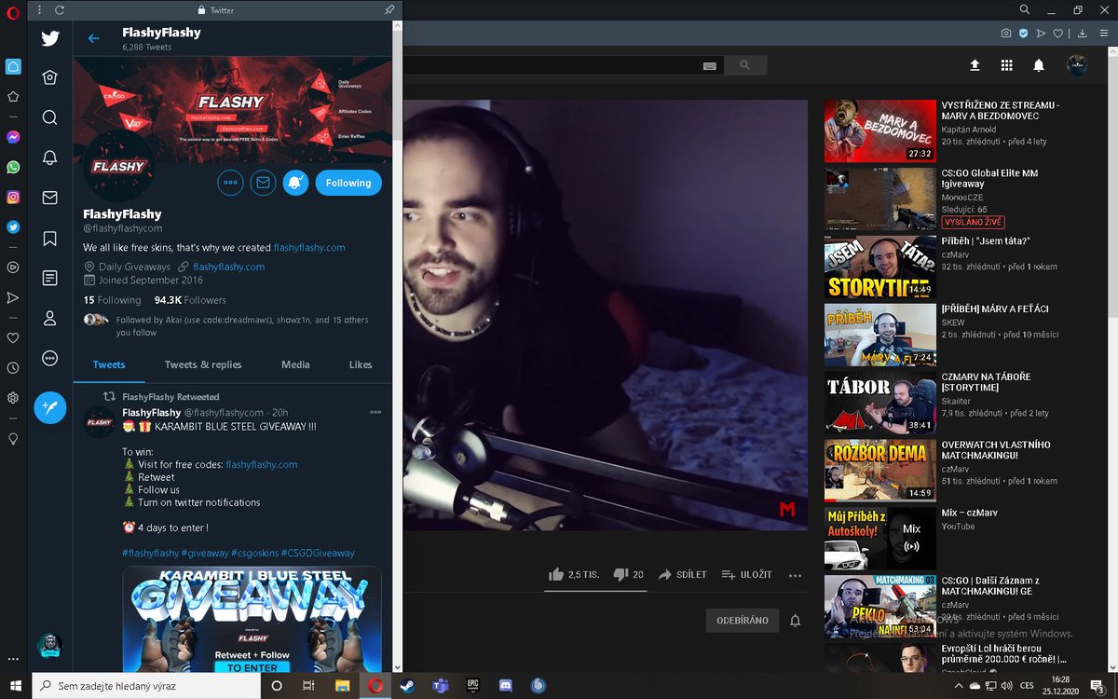Viewport: 1118px width, 699px height.
Task: Open WhatsApp in the Opera sidebar
Action: click(x=13, y=167)
